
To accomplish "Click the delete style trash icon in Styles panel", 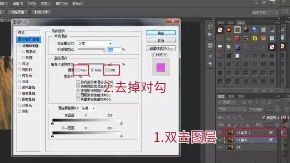I will coord(271,91).
